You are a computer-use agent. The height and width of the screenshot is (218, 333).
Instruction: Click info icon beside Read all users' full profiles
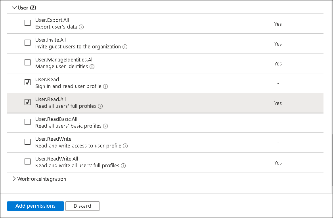coord(100,106)
